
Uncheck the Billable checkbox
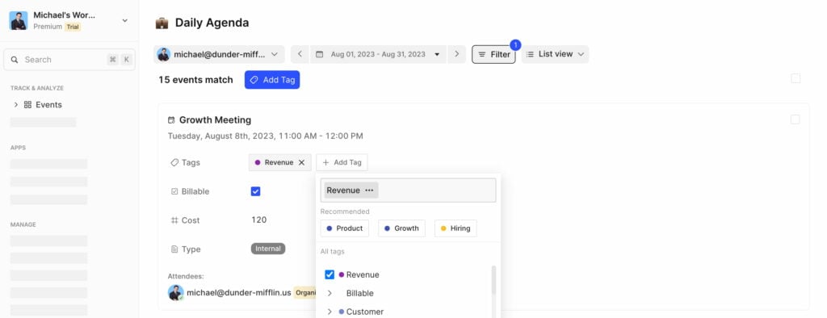click(256, 191)
